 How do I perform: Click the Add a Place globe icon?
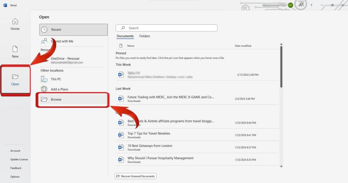(44, 89)
